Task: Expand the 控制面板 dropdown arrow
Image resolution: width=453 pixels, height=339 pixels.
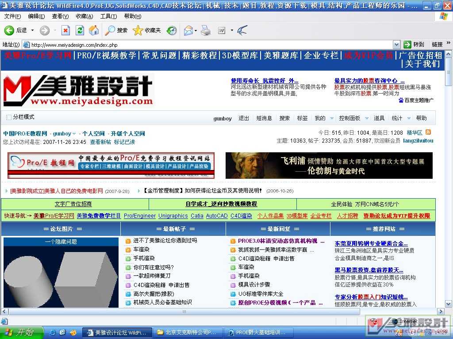Action: coord(367,118)
